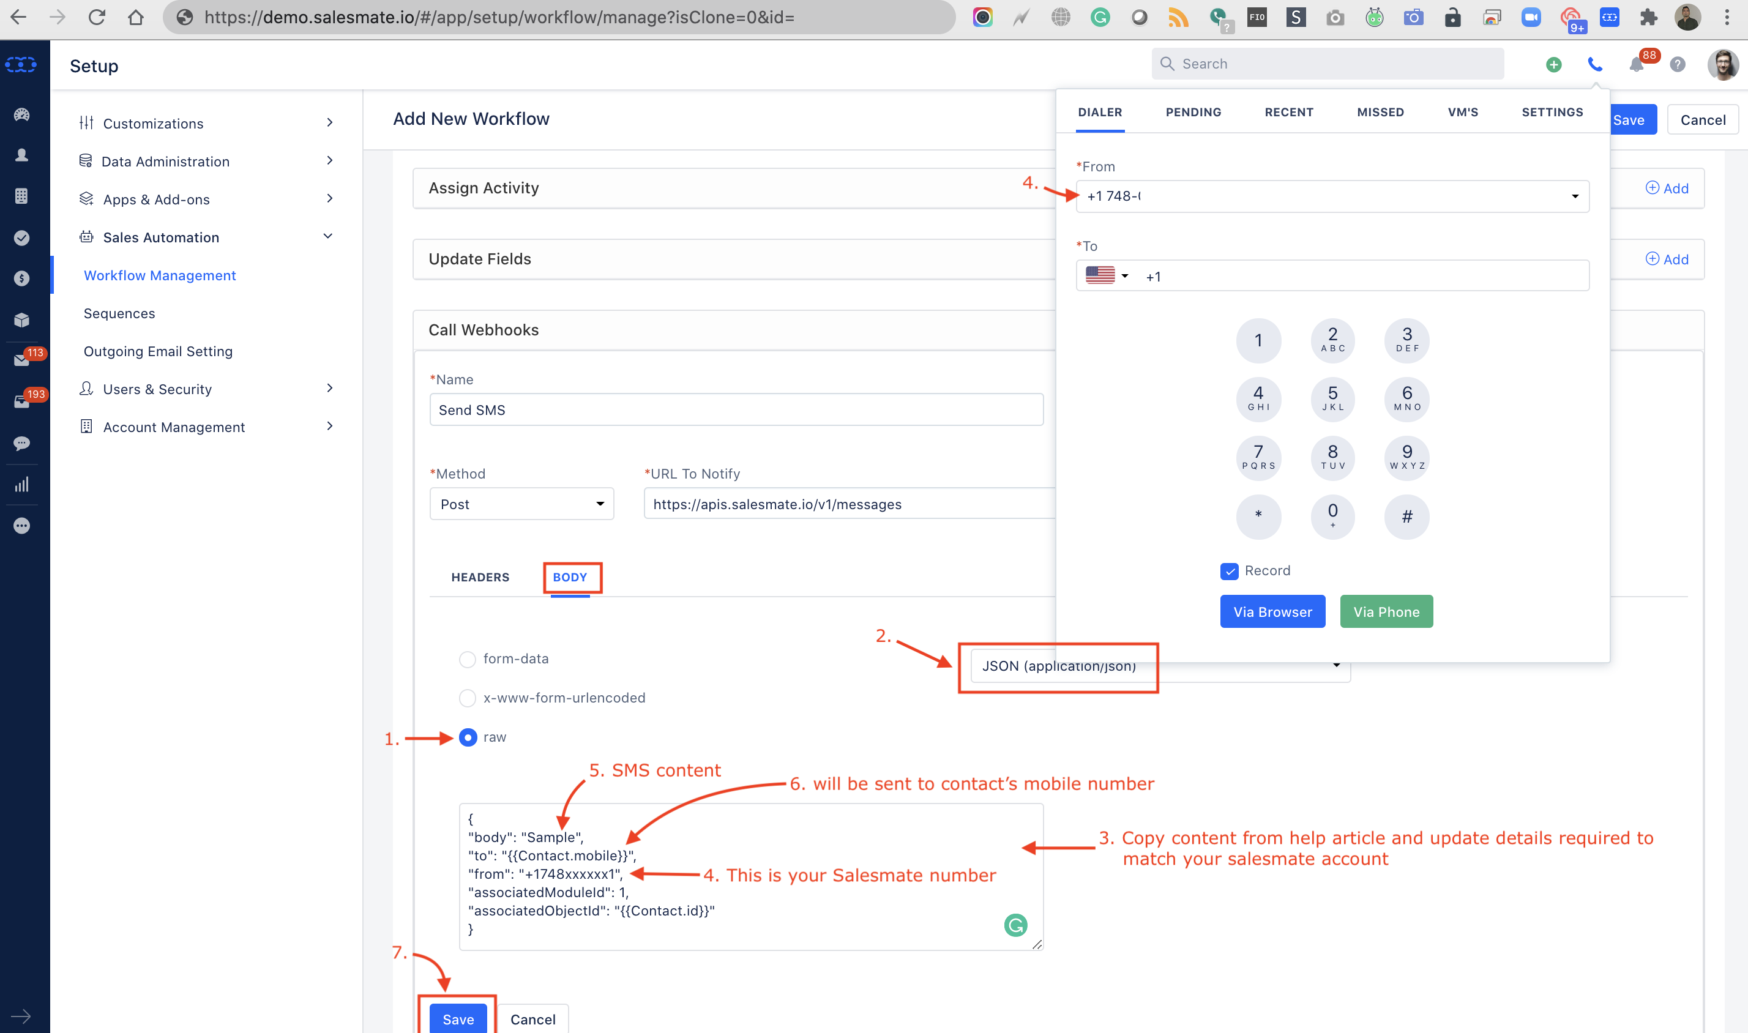Toggle the Record checkbox in the dialer

click(1230, 572)
